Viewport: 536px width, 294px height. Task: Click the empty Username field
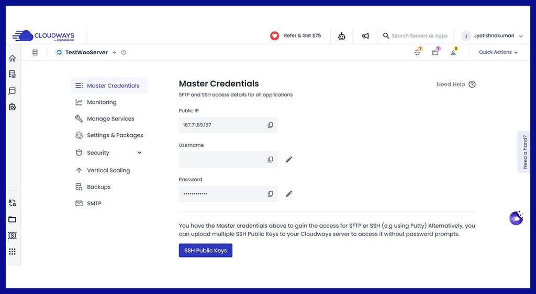click(x=228, y=160)
